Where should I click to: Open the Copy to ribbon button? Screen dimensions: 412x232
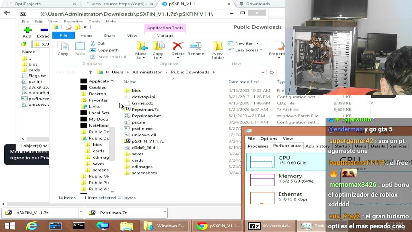point(158,50)
